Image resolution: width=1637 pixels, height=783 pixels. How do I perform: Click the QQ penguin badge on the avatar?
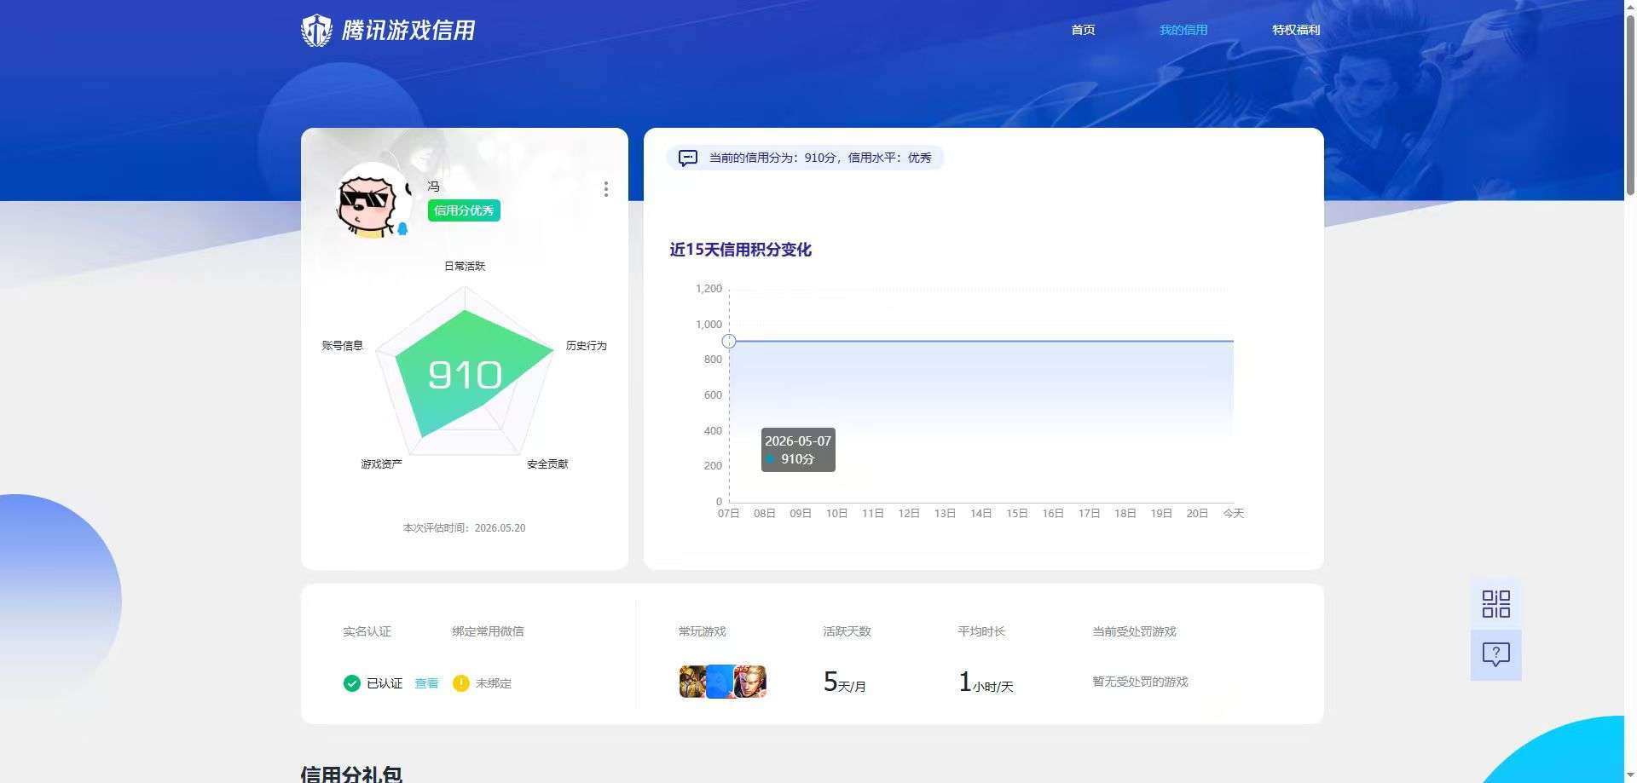402,228
